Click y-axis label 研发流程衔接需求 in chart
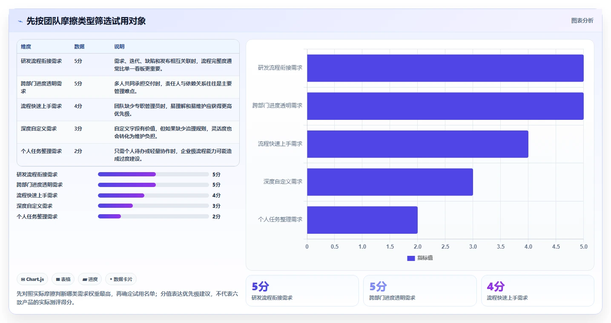Screen dimensions: 611x323 pos(280,68)
